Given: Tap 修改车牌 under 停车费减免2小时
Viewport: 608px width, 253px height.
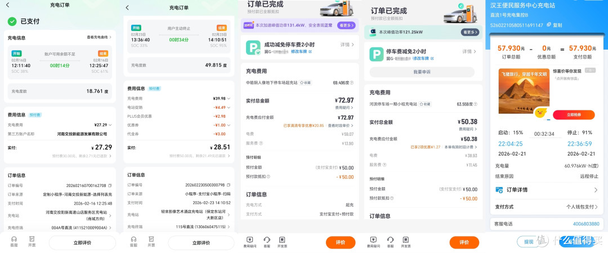Looking at the screenshot, I should [x=423, y=58].
